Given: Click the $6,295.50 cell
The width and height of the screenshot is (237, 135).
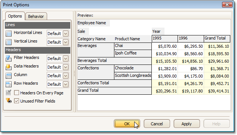Looking at the screenshot, I should [191, 46].
